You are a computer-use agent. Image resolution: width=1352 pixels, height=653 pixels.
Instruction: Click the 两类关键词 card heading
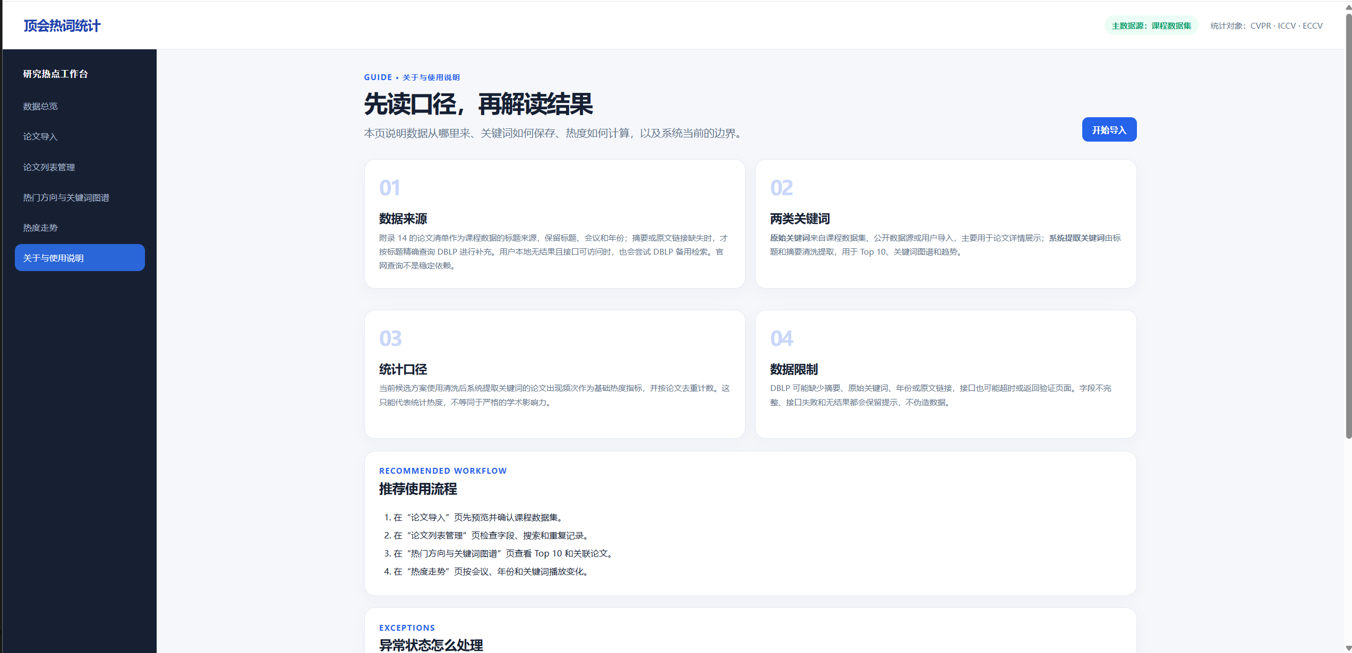tap(800, 219)
